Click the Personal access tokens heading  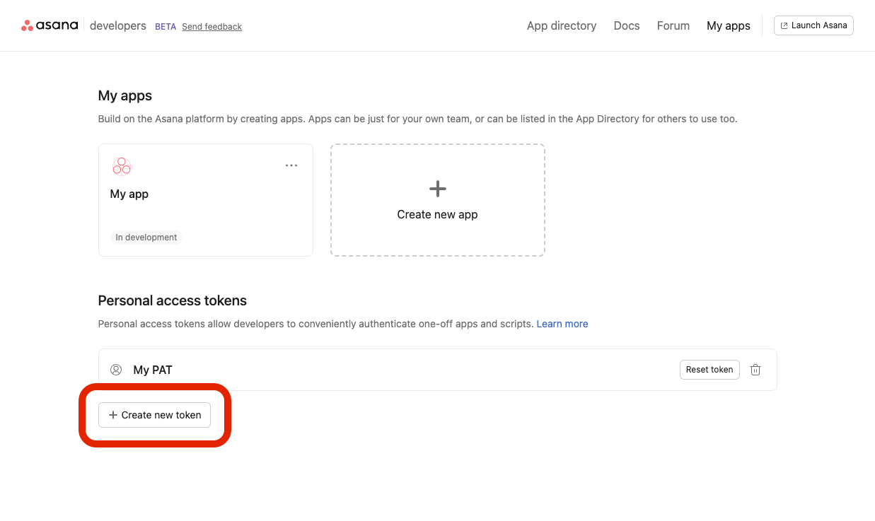click(173, 300)
